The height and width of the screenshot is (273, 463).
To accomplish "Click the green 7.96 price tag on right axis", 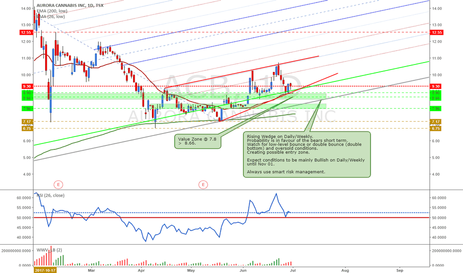I will (436, 109).
